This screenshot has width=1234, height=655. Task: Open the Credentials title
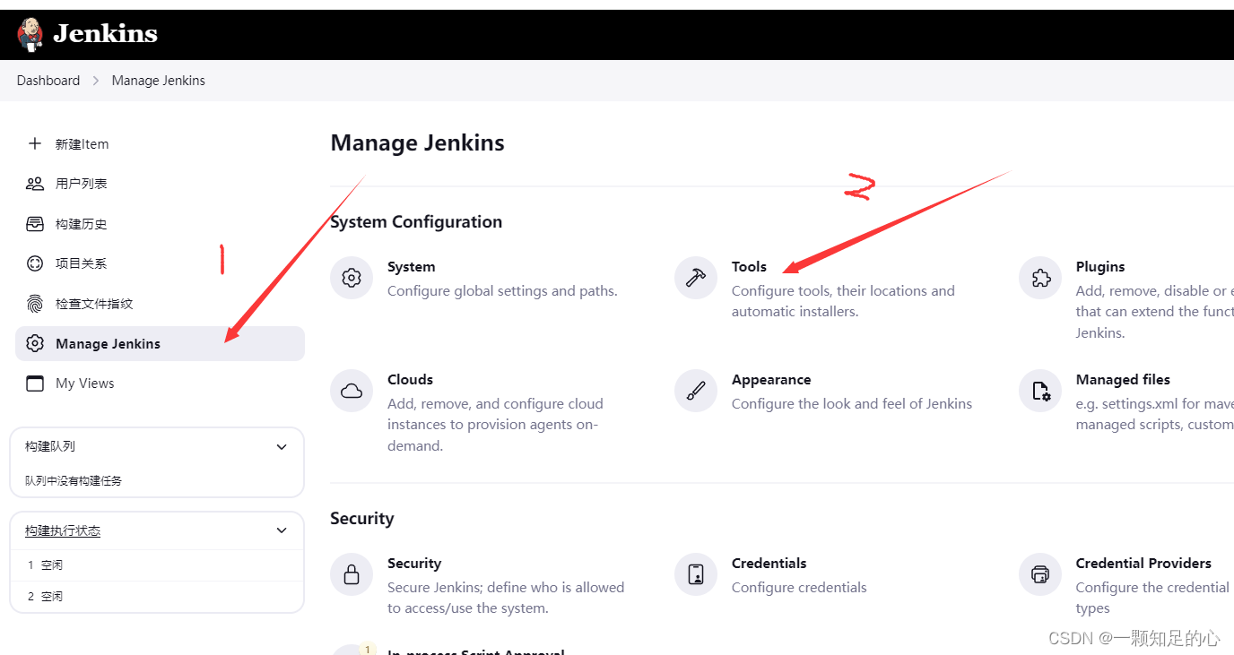click(769, 564)
